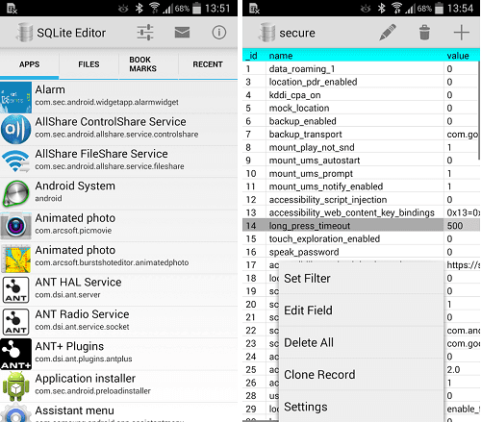The image size is (481, 422).
Task: Tap the envelope mail icon
Action: coord(182,33)
